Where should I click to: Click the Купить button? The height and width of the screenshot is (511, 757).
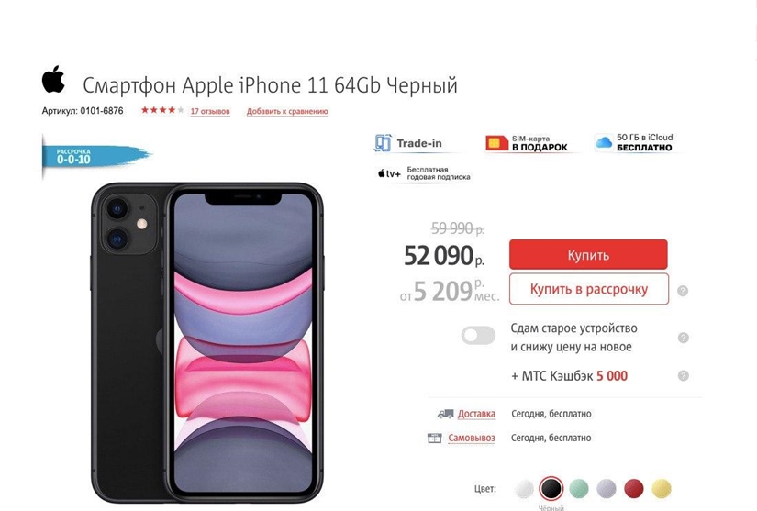pos(588,254)
